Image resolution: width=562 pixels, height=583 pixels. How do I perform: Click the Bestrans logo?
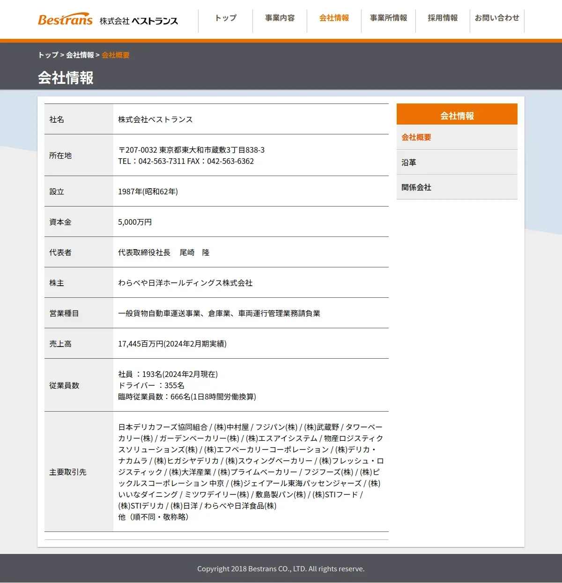coord(65,20)
